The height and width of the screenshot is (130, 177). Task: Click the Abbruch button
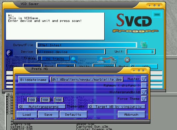(132, 114)
